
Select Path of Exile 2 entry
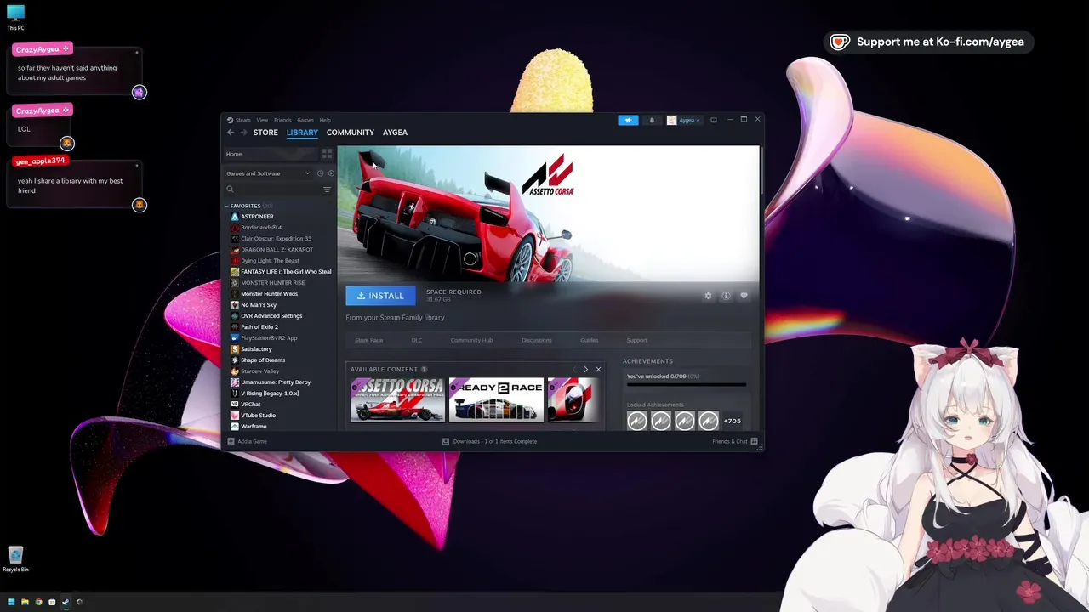(259, 327)
